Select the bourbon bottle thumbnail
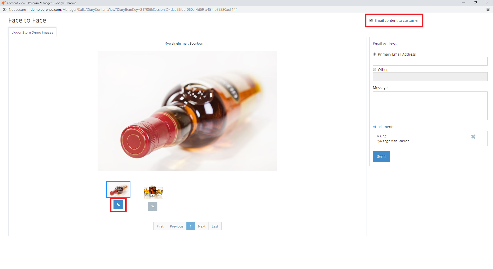Image resolution: width=493 pixels, height=269 pixels. pyautogui.click(x=118, y=190)
